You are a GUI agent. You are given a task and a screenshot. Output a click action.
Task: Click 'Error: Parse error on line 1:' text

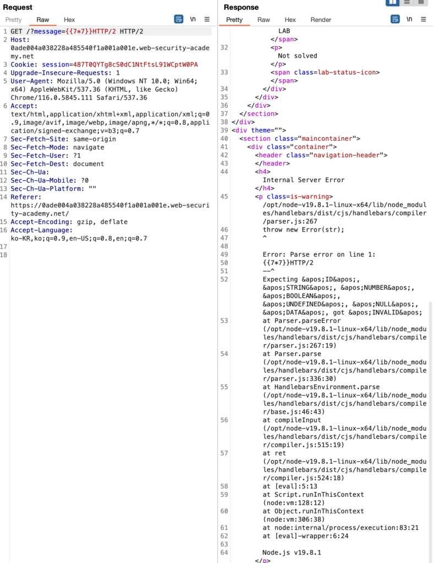(x=319, y=254)
